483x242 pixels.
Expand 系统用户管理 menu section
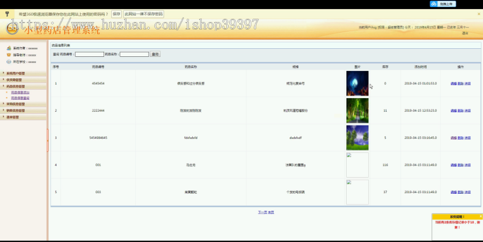23,74
